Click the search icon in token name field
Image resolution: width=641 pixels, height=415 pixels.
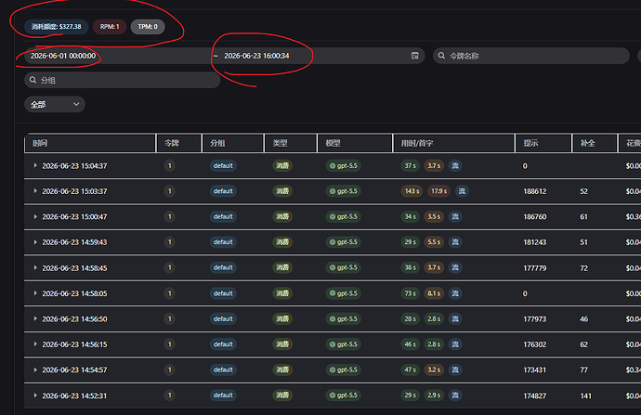[441, 56]
